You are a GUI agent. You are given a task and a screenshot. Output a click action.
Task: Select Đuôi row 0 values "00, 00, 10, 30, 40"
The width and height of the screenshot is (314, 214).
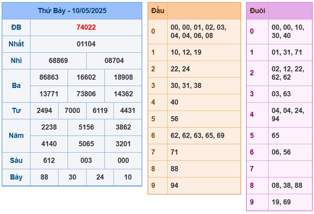288,32
